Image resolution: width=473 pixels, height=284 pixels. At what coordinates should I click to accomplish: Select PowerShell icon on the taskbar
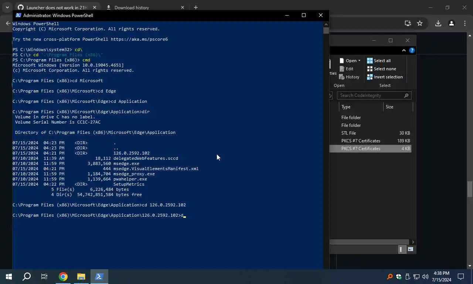(x=99, y=277)
